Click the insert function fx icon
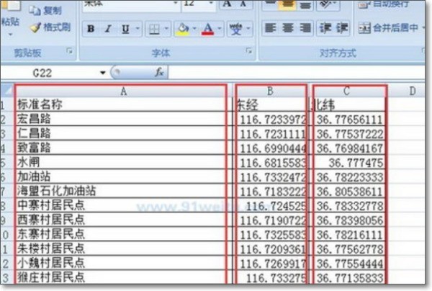The width and height of the screenshot is (432, 291). pyautogui.click(x=160, y=73)
